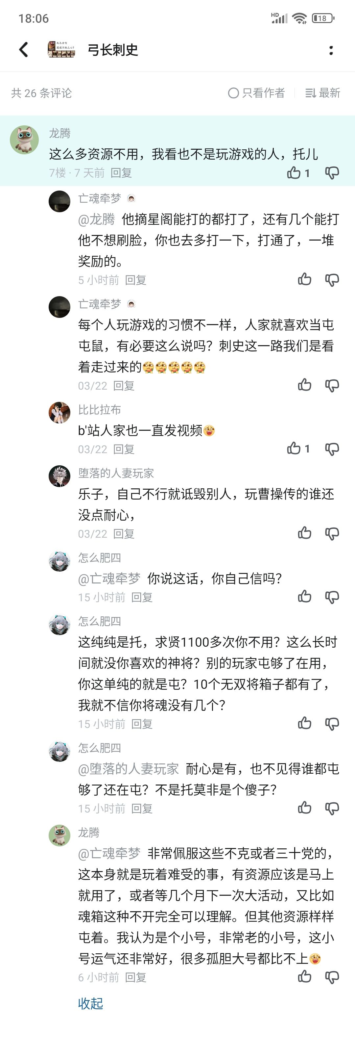Like 亡魂牵梦's reply about 摘星阁

tap(305, 279)
